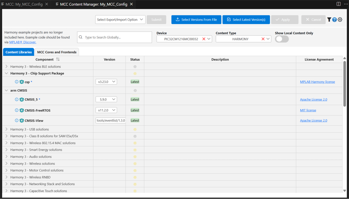Viewport: 349px width, 199px height.
Task: Click info icon beside CMSIS-FreeRTOS
Action: coord(17,110)
